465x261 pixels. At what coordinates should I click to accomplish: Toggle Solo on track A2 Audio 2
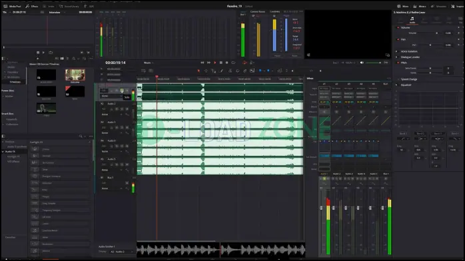coord(122,109)
